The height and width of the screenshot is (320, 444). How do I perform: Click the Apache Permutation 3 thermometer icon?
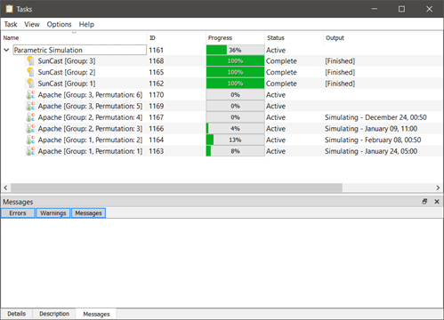tap(30, 129)
